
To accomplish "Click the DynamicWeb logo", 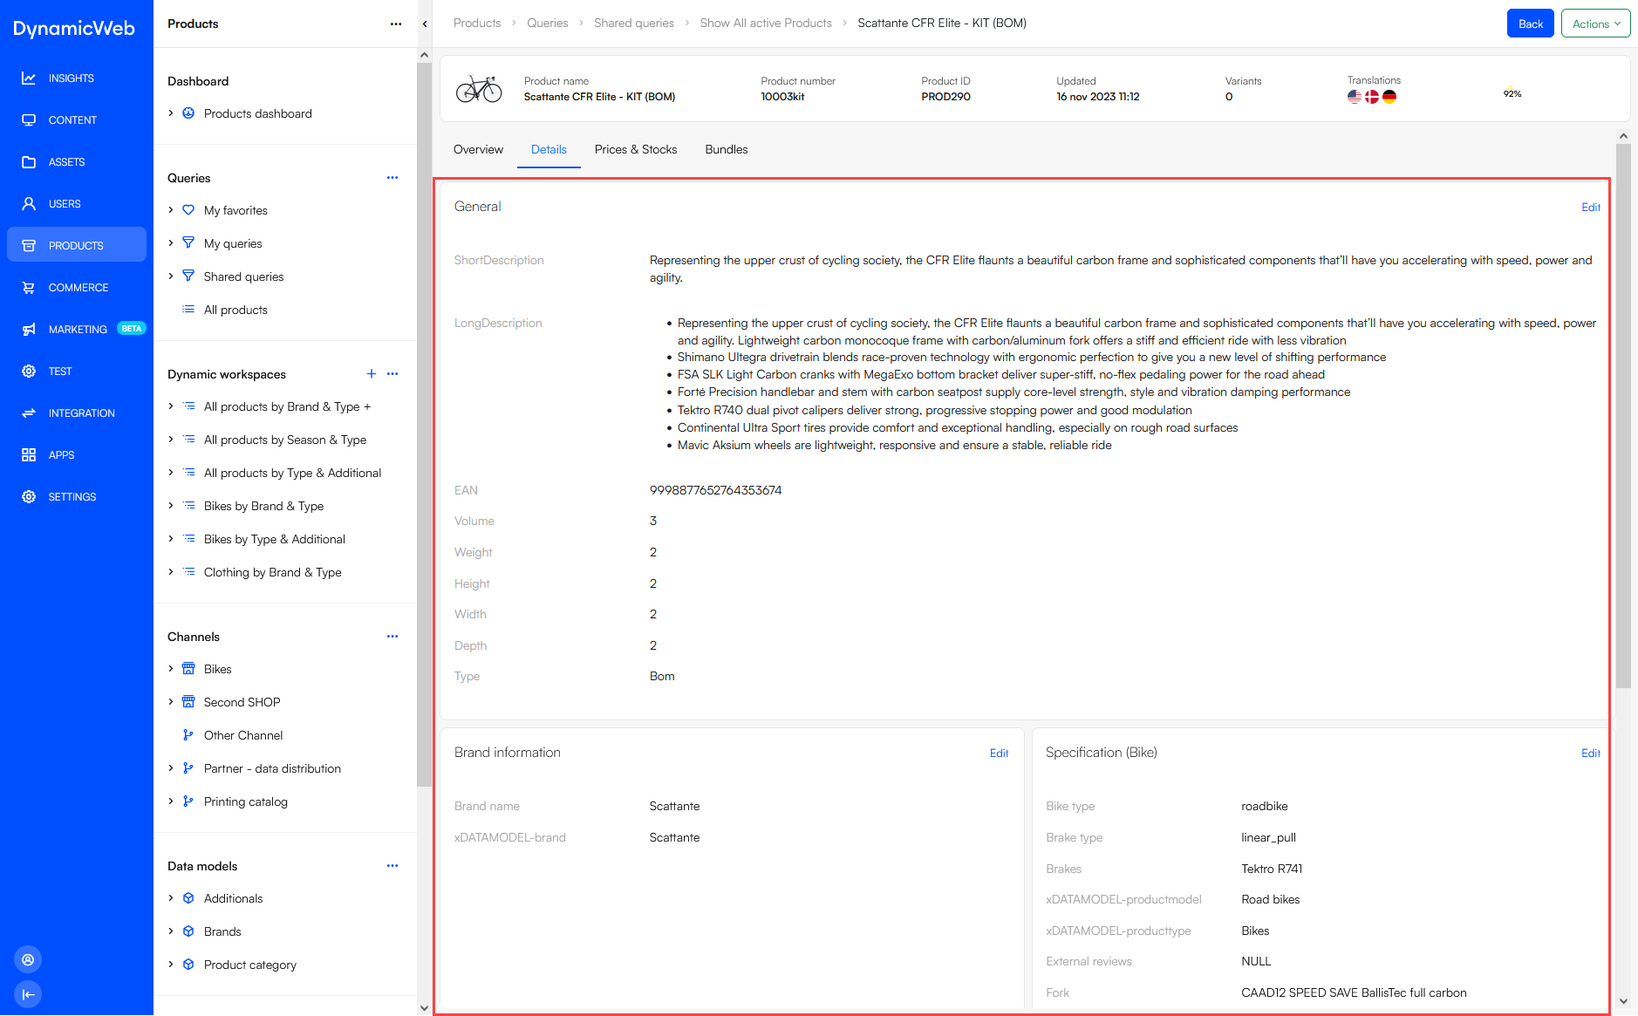I will point(74,28).
